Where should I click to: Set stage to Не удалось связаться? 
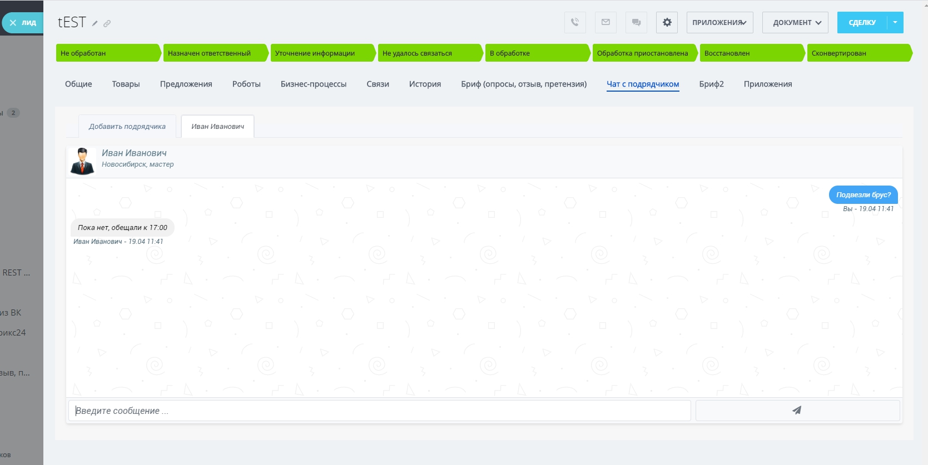430,53
